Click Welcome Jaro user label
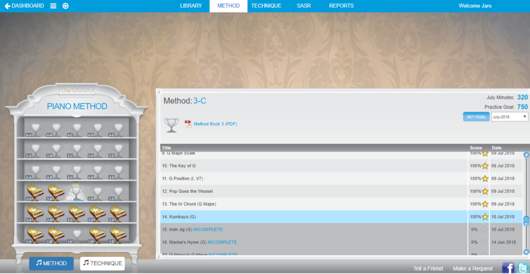The image size is (530, 274). (x=475, y=6)
